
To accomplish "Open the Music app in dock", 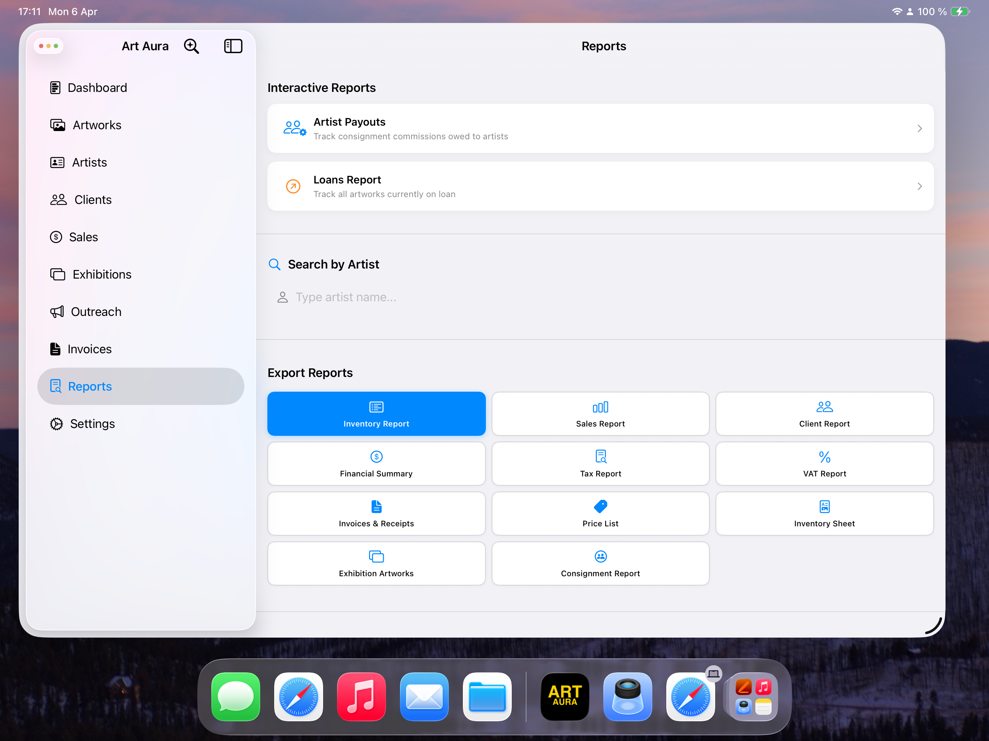I will click(361, 696).
